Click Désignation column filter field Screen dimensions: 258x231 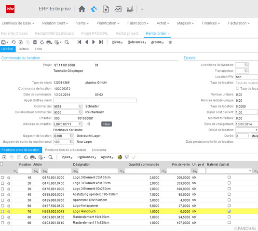(x=98, y=171)
